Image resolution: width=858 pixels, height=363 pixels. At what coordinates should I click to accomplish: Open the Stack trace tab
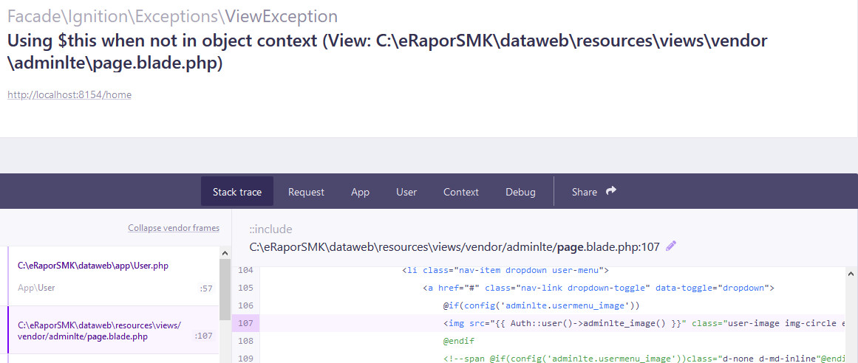pyautogui.click(x=237, y=192)
